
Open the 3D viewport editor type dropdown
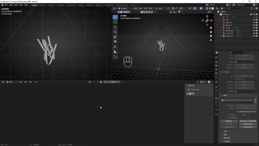pyautogui.click(x=115, y=8)
